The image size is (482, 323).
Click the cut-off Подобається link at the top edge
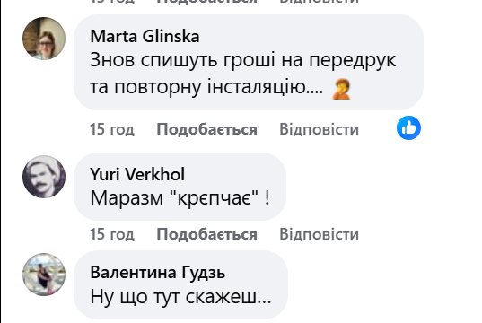click(x=206, y=2)
